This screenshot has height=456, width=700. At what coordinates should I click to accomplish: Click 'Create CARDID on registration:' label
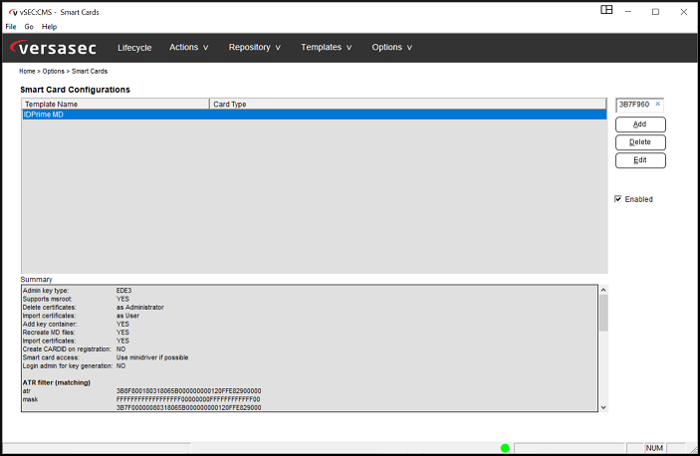(67, 349)
